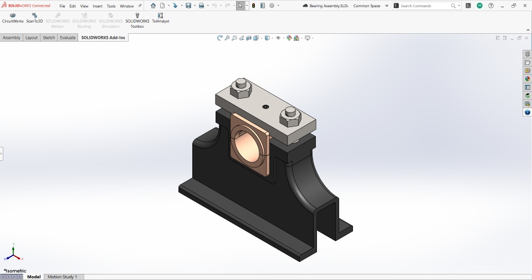Expand the Search Commands dropdown arrow
532x280 pixels.
click(459, 6)
